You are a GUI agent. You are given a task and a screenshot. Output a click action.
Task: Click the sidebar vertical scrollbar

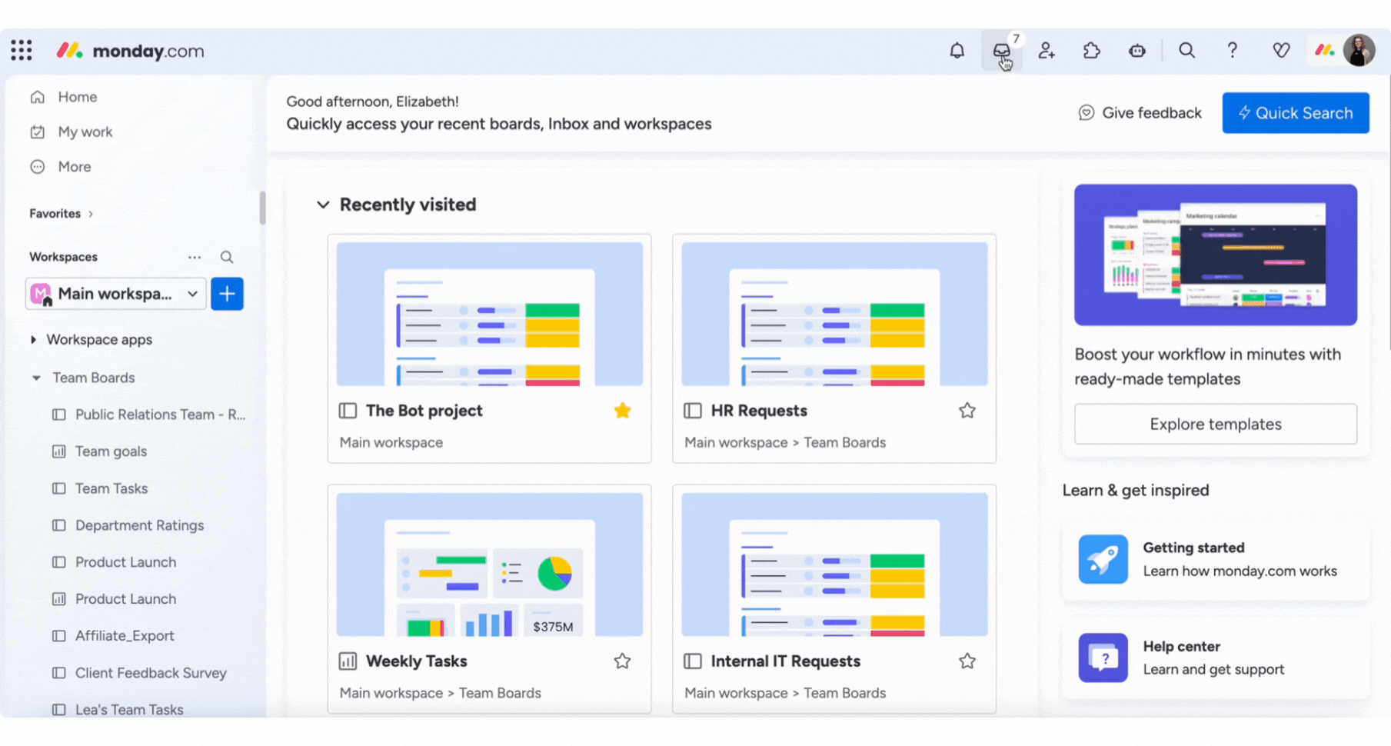tap(262, 208)
